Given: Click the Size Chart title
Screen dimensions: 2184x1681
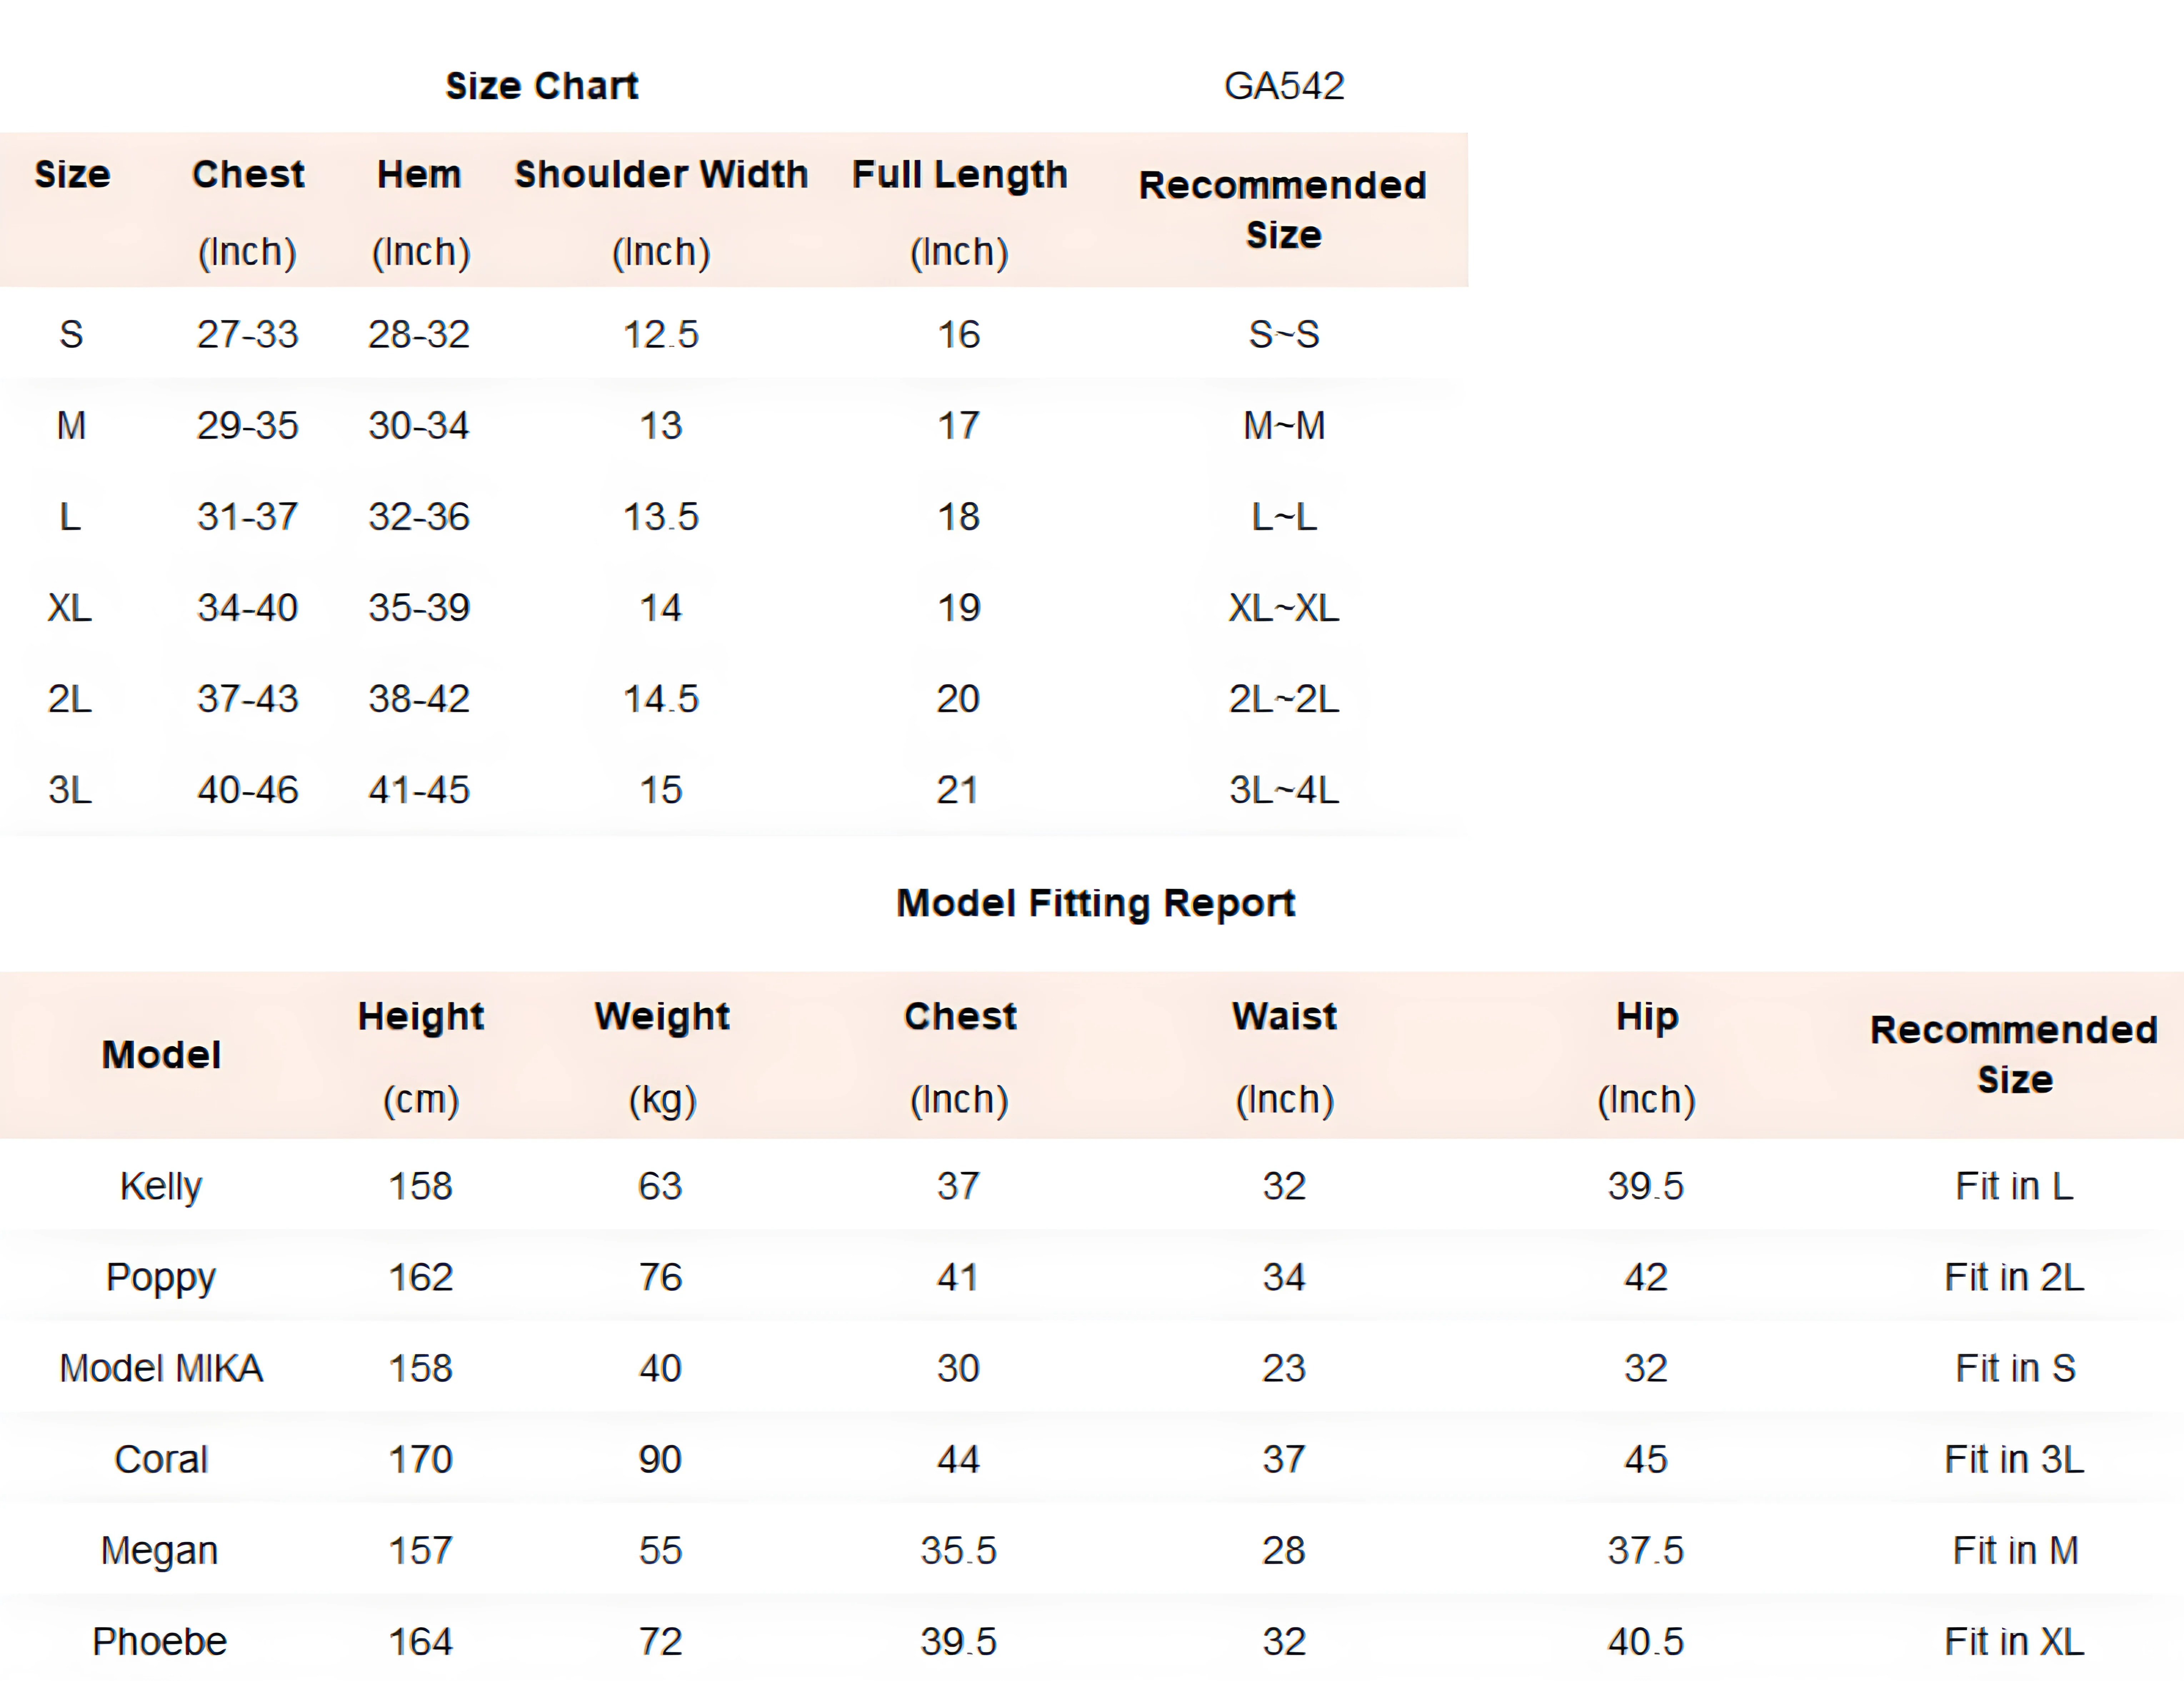Looking at the screenshot, I should pyautogui.click(x=541, y=86).
